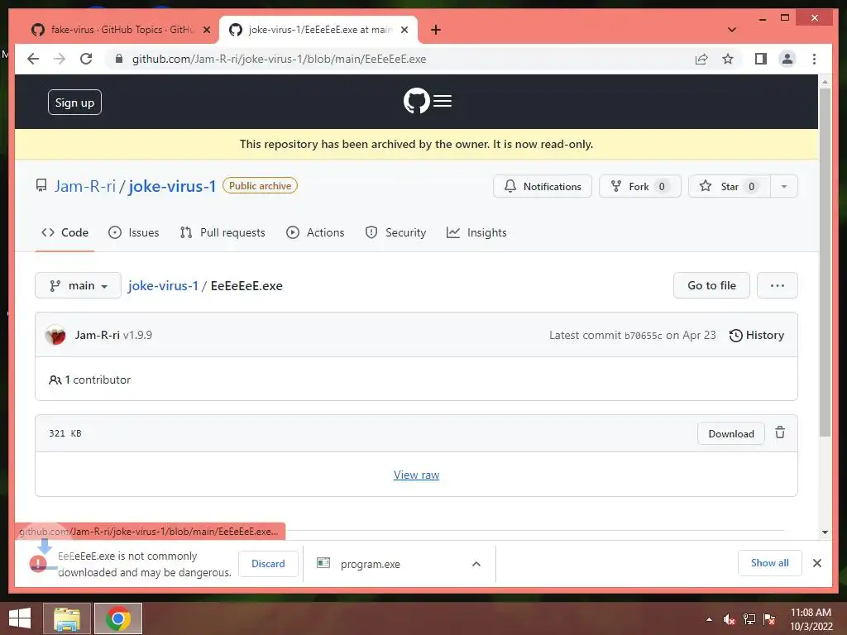847x635 pixels.
Task: Click the 321 KB file size text
Action: coord(65,433)
